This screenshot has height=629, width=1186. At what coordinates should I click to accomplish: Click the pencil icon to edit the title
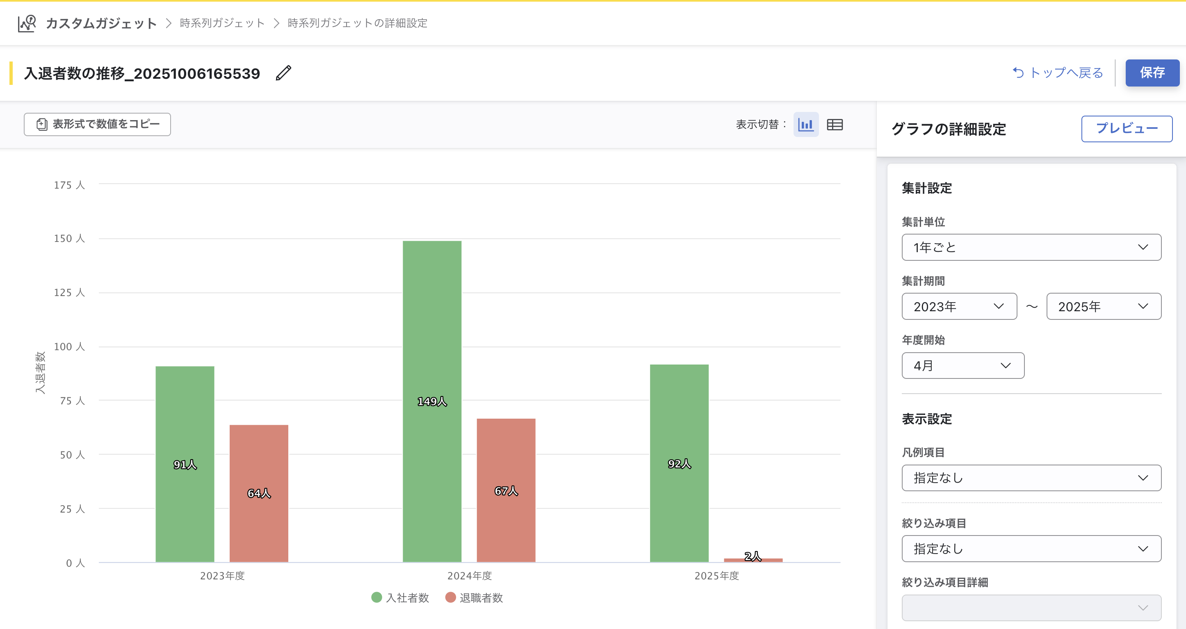pos(283,73)
